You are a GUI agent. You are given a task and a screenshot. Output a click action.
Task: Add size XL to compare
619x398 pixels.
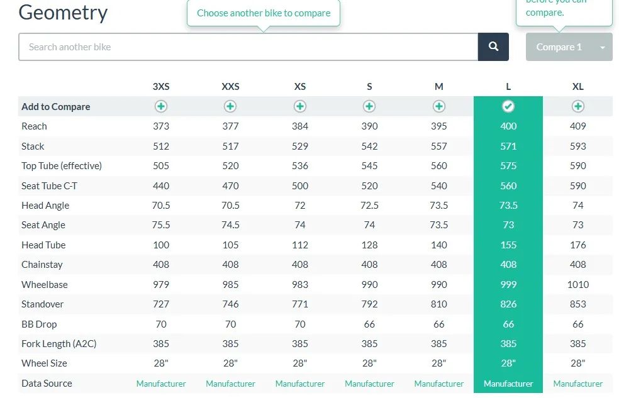(x=578, y=106)
